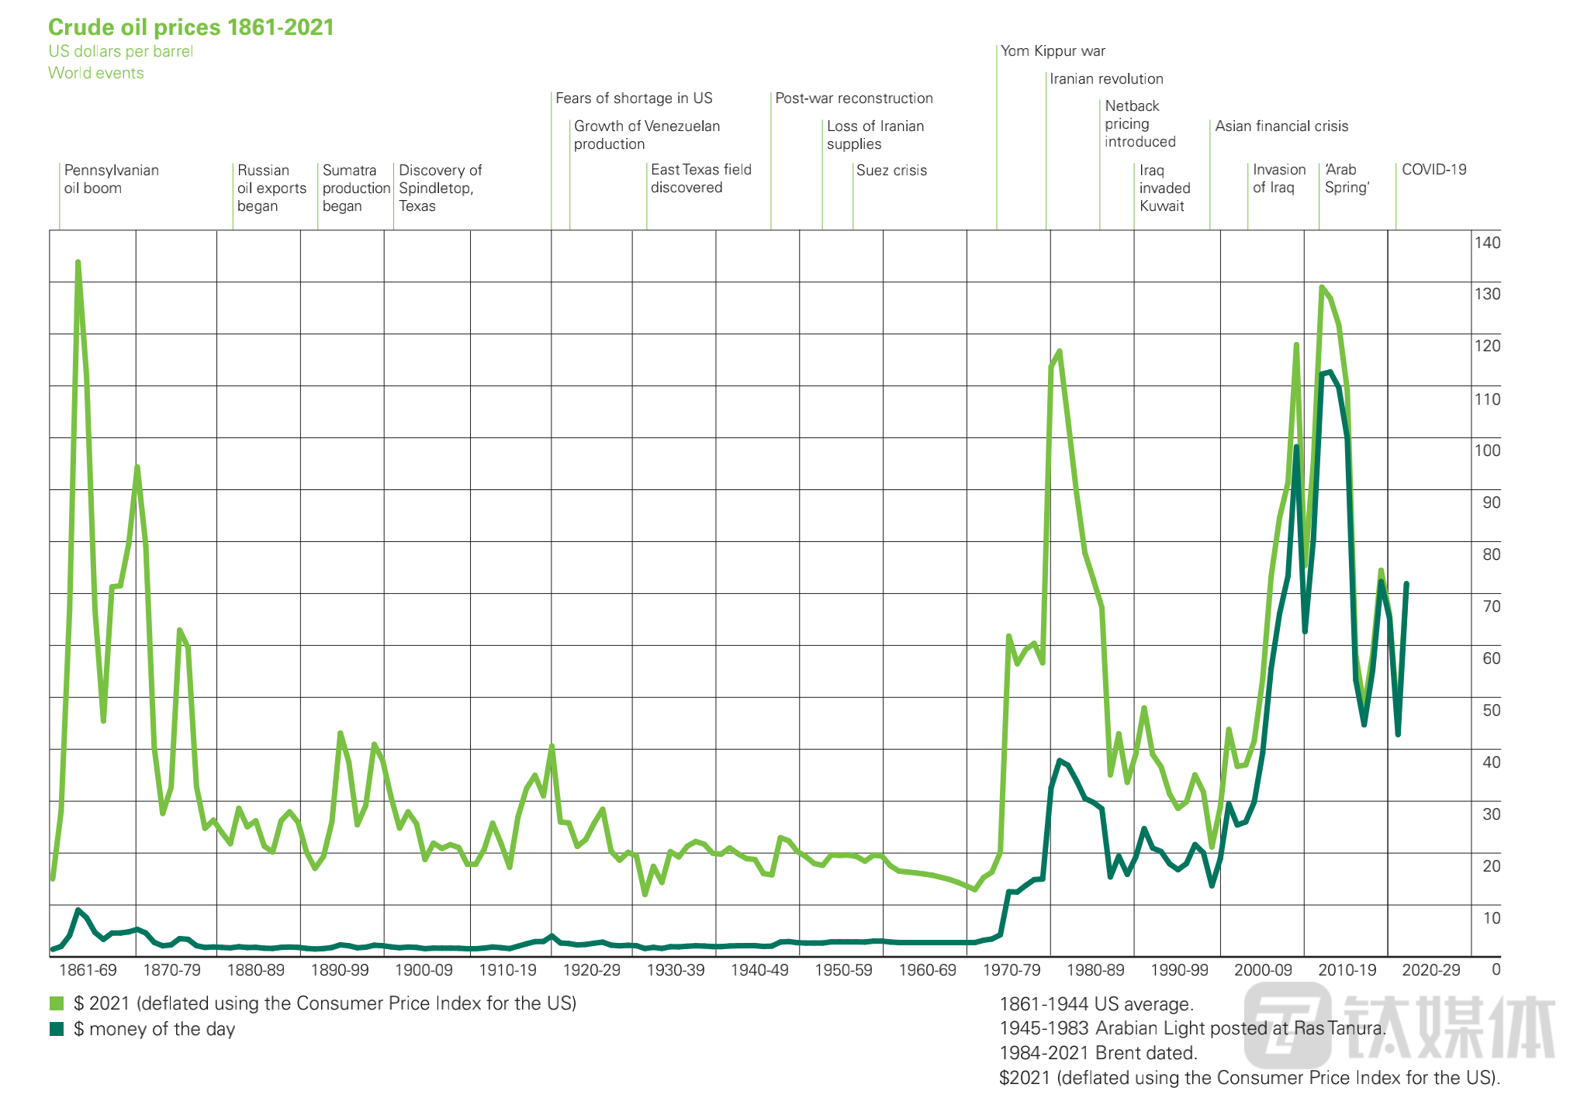Click the 'Iranian revolution' annotation
Screen dimensions: 1584x1098
[1106, 79]
